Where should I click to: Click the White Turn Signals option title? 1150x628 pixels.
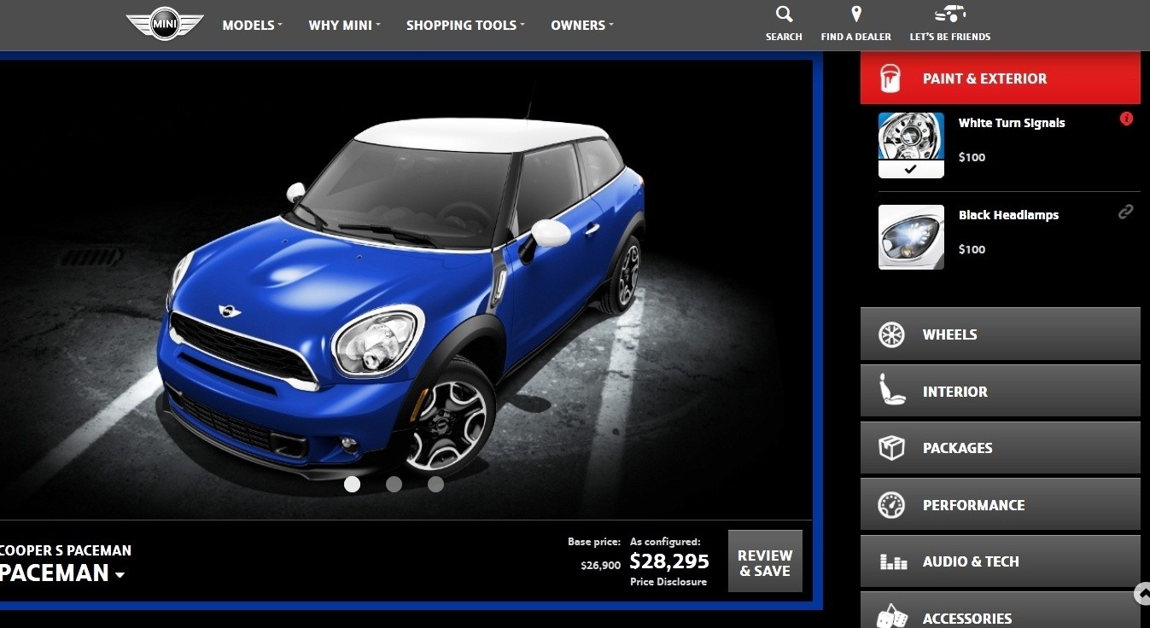pos(1012,123)
